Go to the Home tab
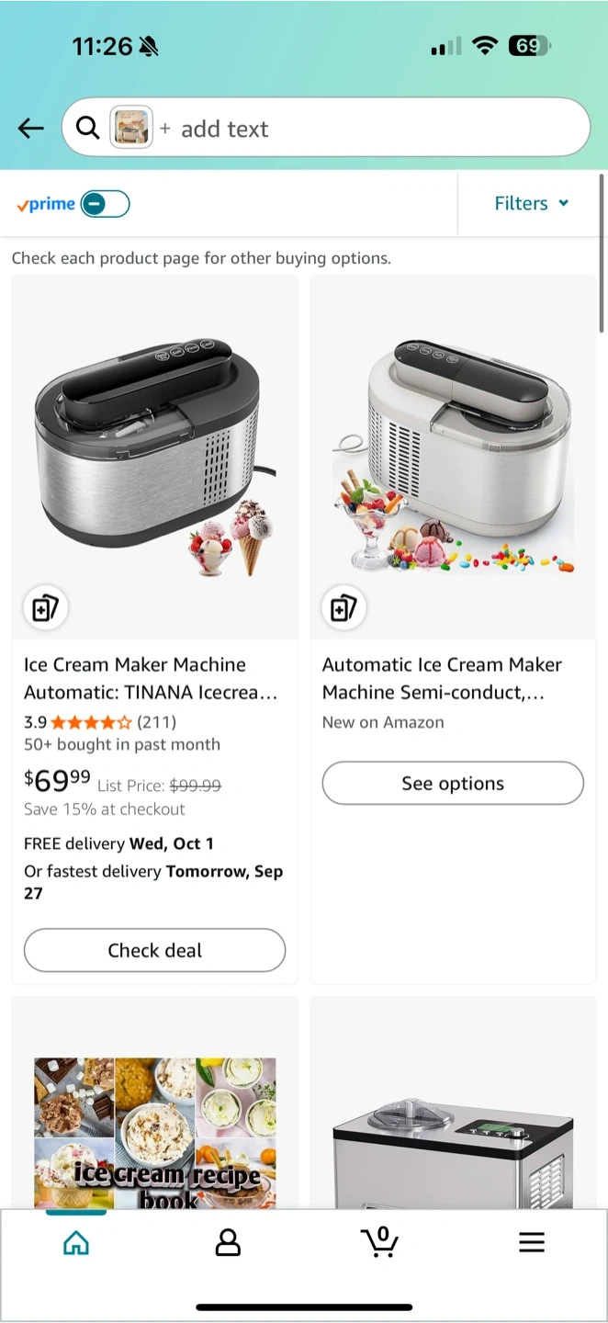 76,1243
